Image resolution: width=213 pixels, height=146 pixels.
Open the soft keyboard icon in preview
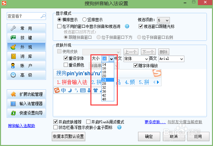83,90
